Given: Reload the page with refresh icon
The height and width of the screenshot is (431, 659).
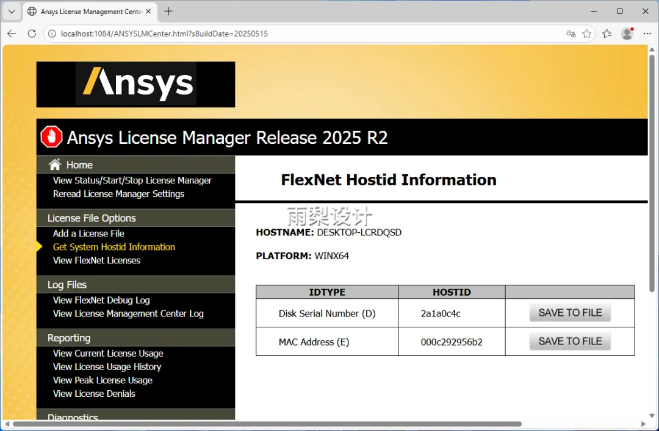Looking at the screenshot, I should 32,34.
